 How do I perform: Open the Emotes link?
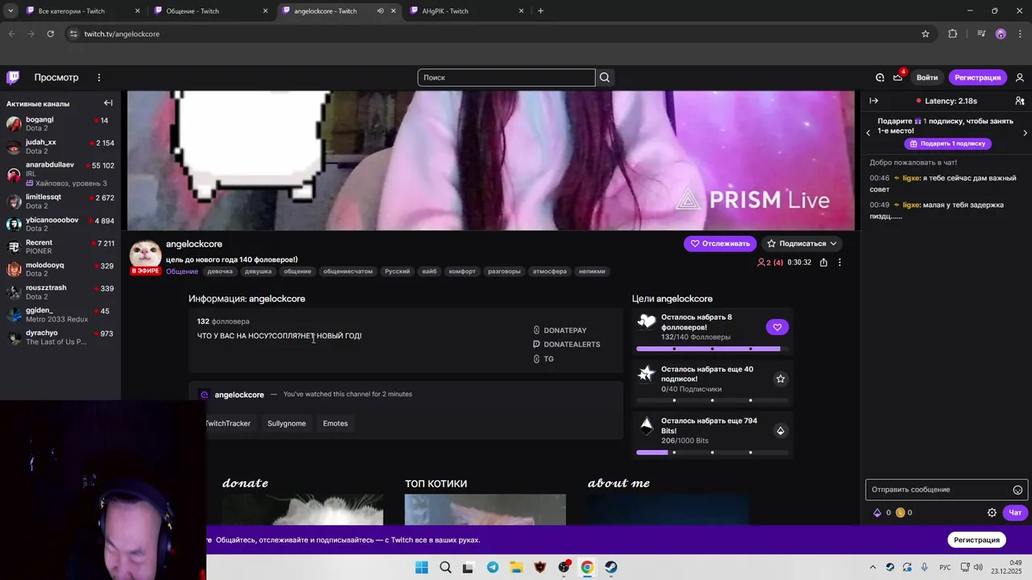pos(335,423)
